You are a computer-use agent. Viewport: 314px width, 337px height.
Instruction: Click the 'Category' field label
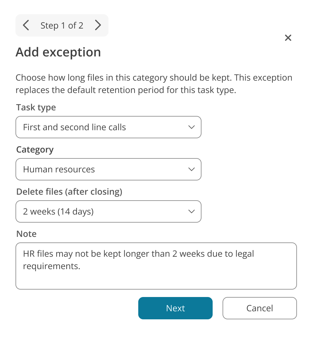coord(35,150)
